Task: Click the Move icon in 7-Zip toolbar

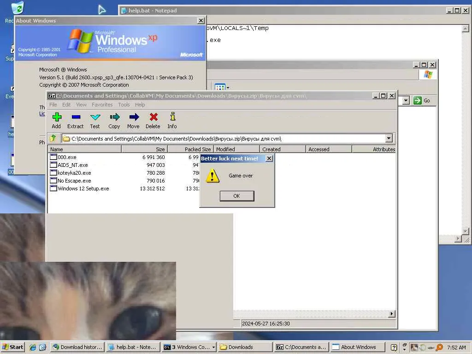Action: (x=134, y=117)
